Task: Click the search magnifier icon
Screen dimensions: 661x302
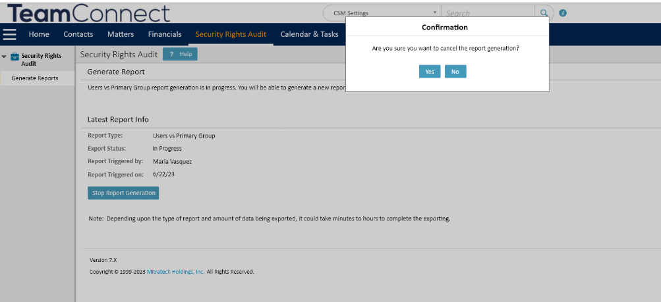Action: point(544,13)
